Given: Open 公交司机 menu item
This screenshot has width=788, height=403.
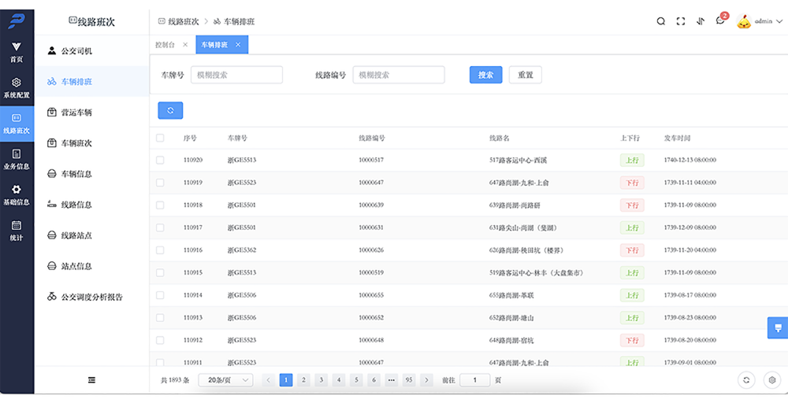Looking at the screenshot, I should 92,50.
